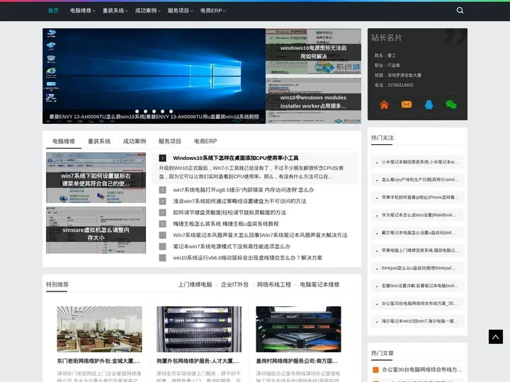Expand the 成功案例 navigation dropdown
This screenshot has width=510, height=382.
point(147,11)
